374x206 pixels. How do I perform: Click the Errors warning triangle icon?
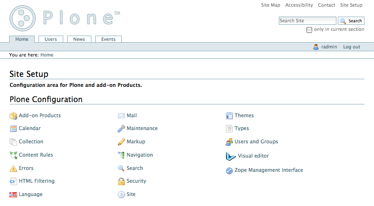13,169
